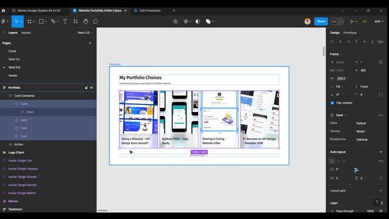
Task: Click the Share button
Action: [321, 21]
